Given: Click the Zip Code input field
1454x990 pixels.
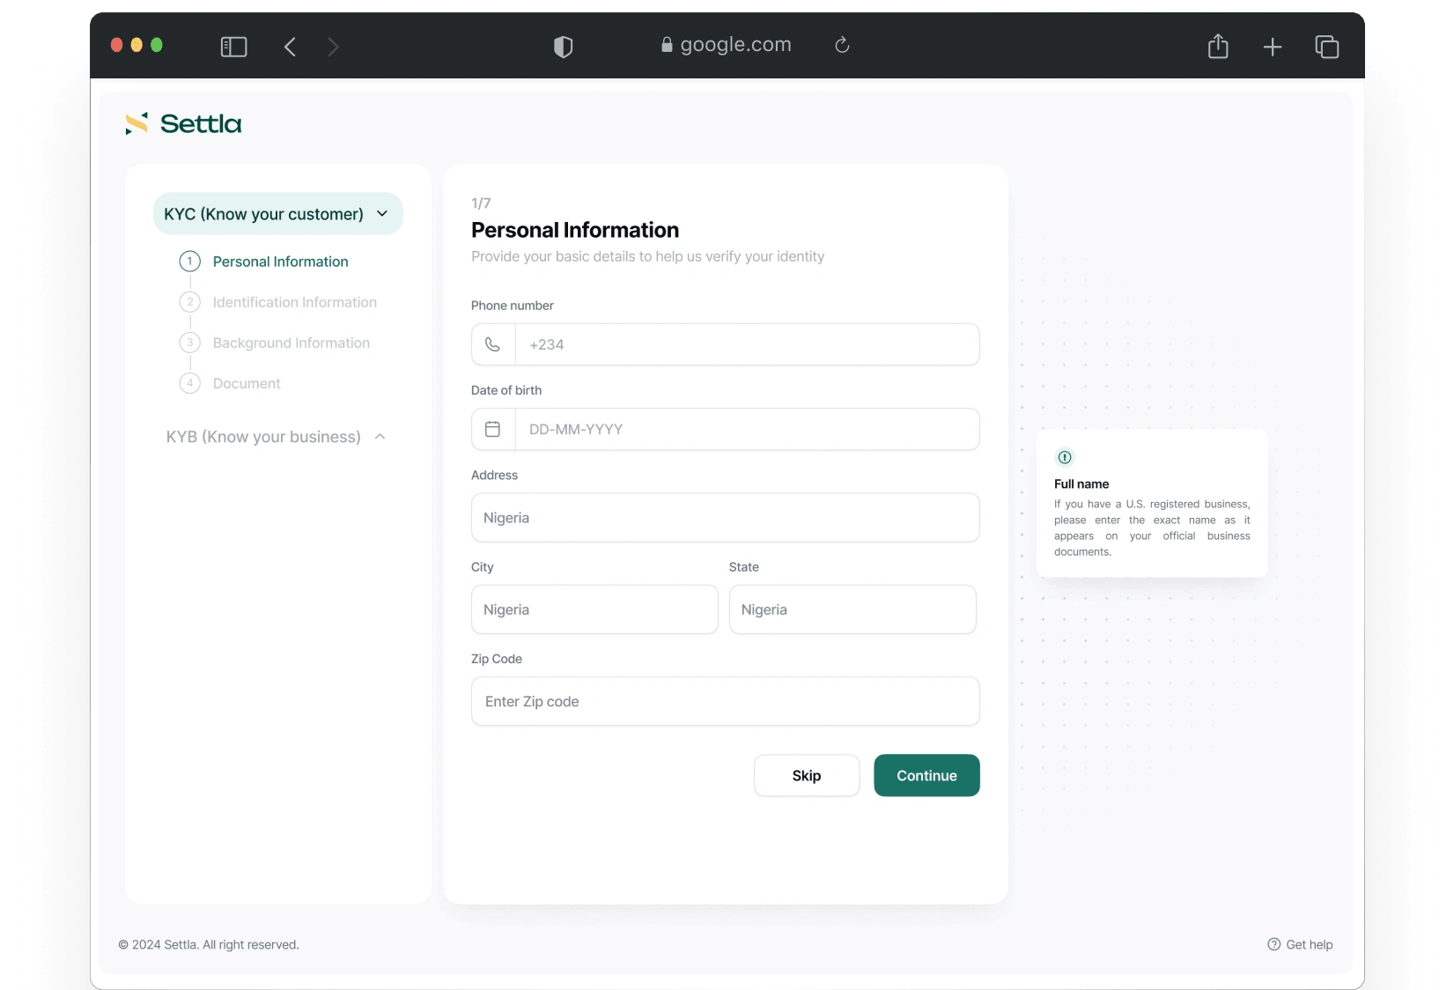Looking at the screenshot, I should [726, 701].
